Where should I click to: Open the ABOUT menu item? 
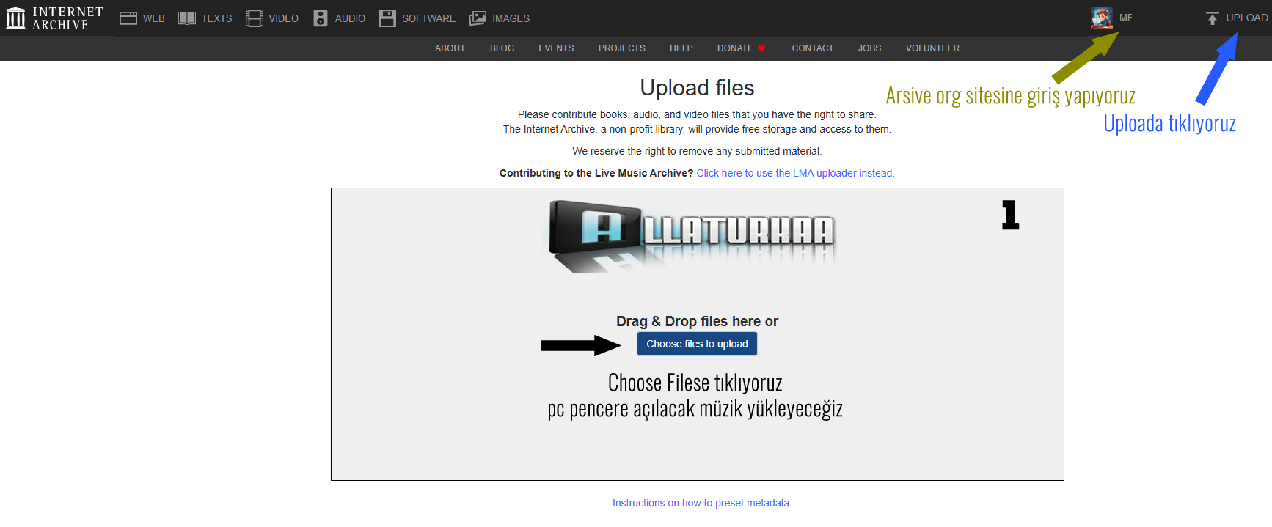point(450,48)
